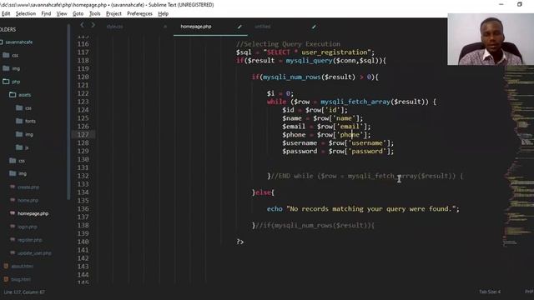The height and width of the screenshot is (300, 534).
Task: Click line number 134 in the gutter
Action: click(x=83, y=192)
